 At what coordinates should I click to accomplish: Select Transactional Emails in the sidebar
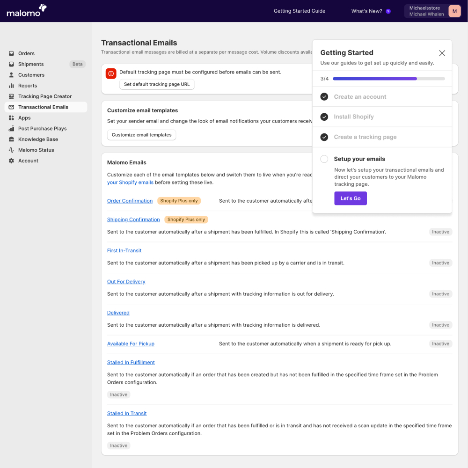tap(46, 107)
